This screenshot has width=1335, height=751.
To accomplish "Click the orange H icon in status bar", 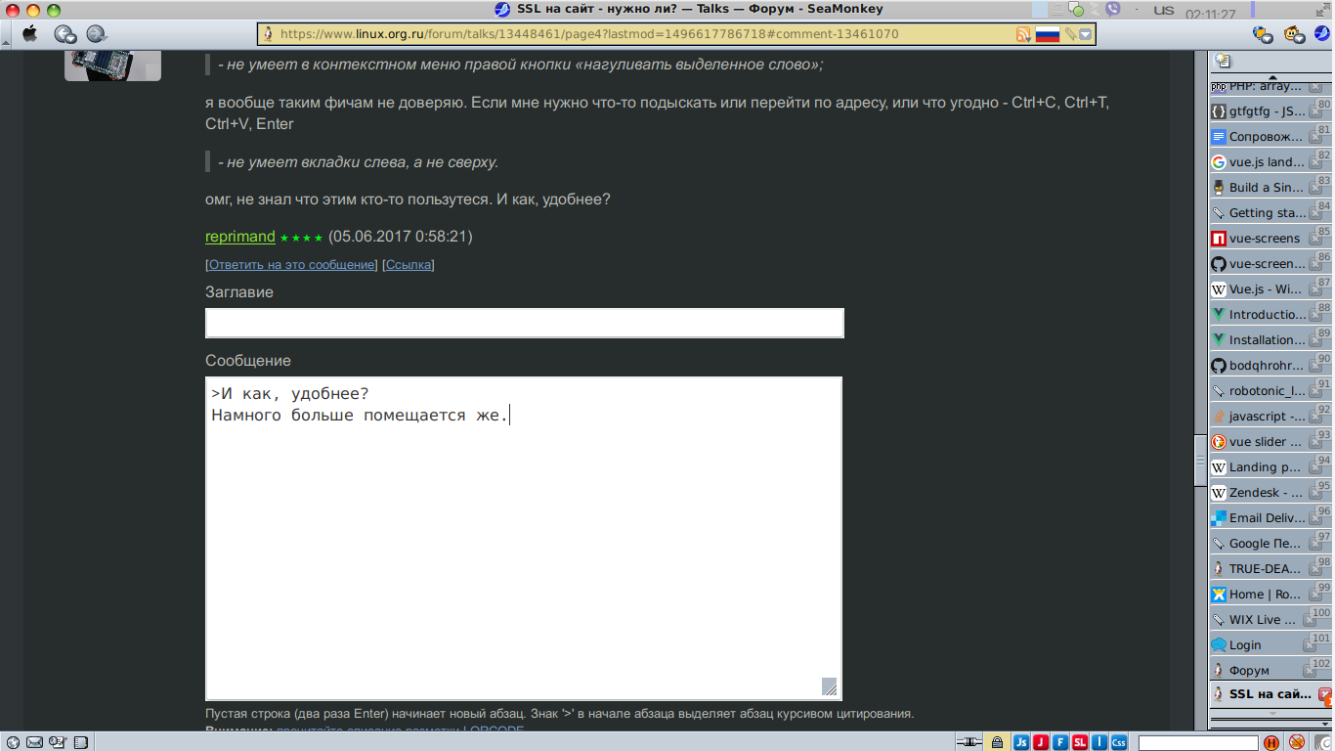I will 1271,742.
